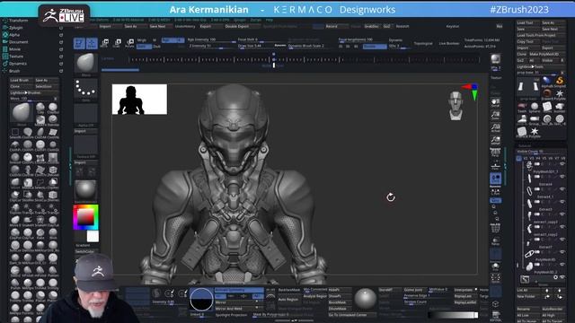Screen dimensions: 575x323
Task: Select the Edit mode button
Action: [79, 43]
